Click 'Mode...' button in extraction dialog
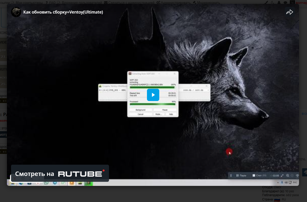The height and width of the screenshot is (202, 307). click(x=158, y=114)
